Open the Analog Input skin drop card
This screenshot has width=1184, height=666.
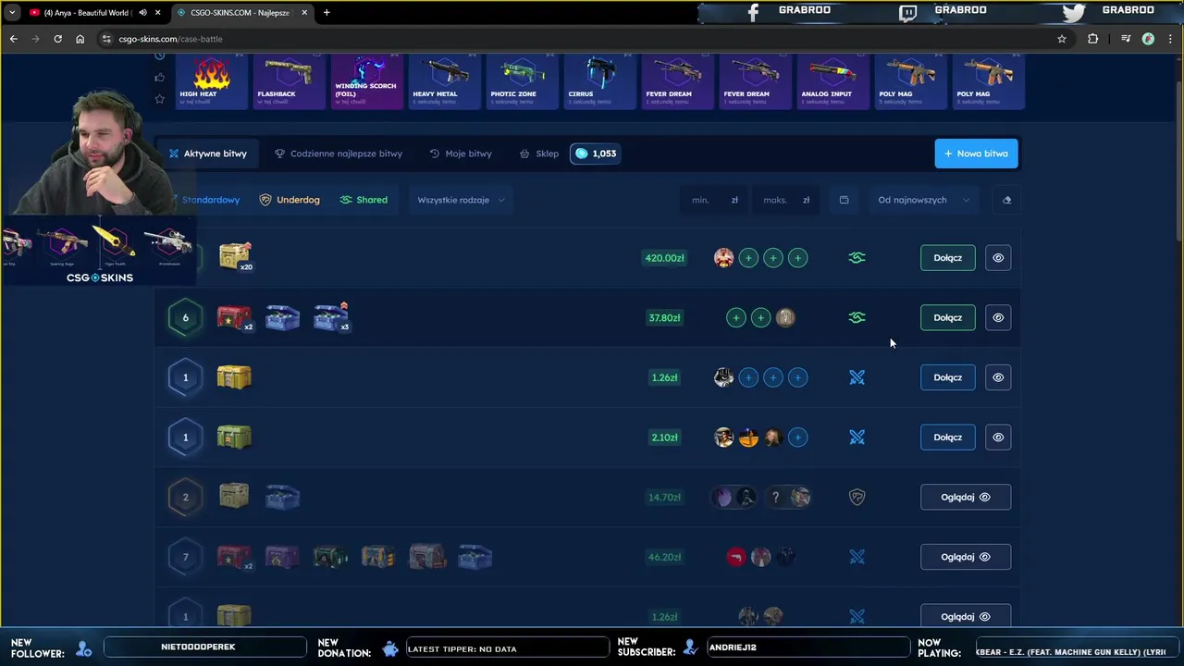tap(832, 81)
